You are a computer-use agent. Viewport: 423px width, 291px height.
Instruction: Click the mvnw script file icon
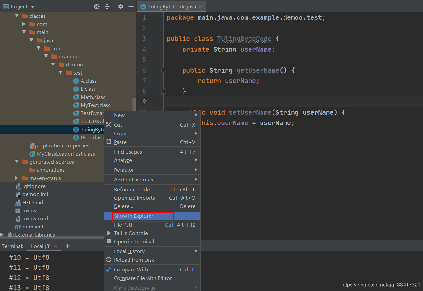pos(18,210)
